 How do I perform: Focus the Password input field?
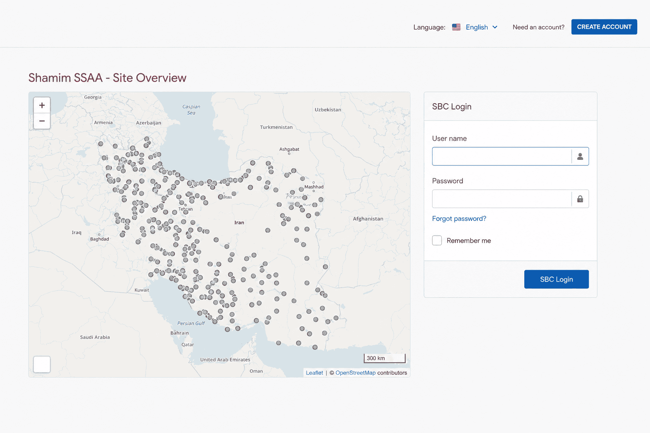(x=502, y=199)
